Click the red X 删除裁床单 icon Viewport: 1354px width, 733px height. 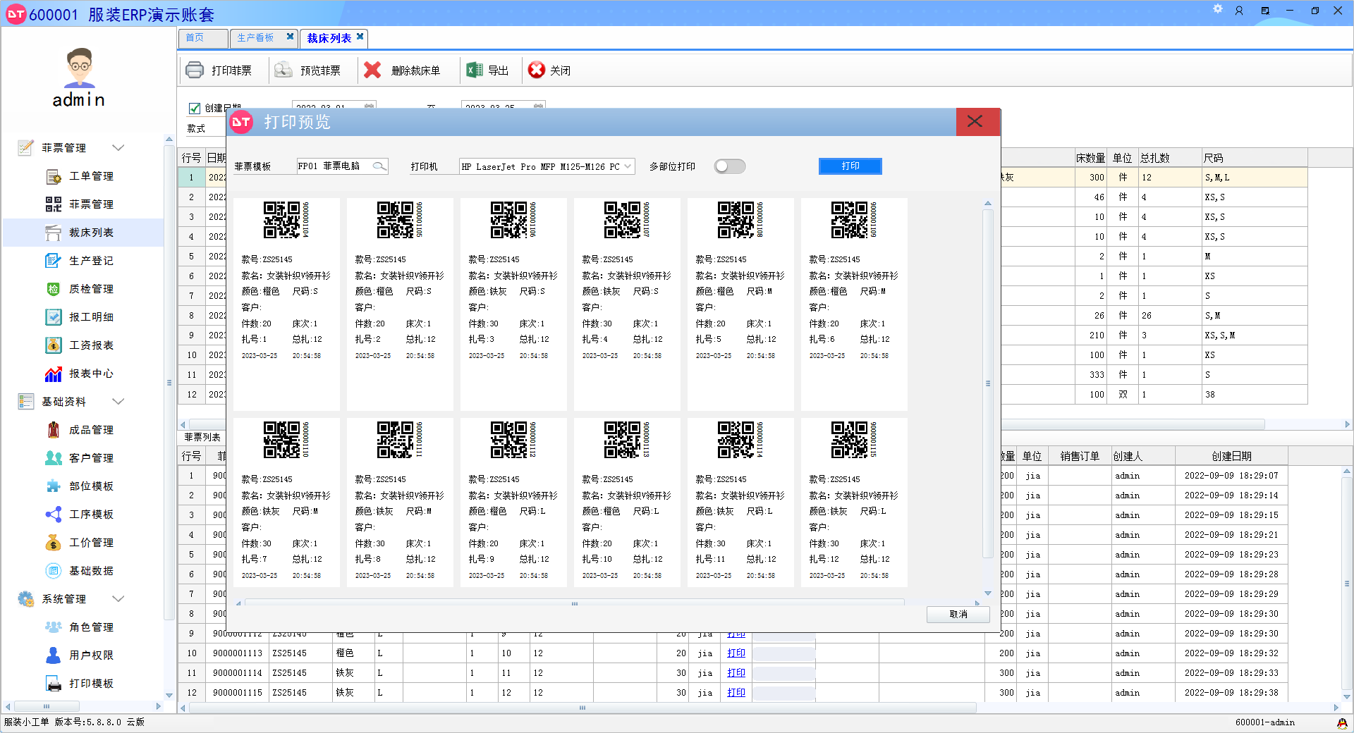pos(373,70)
